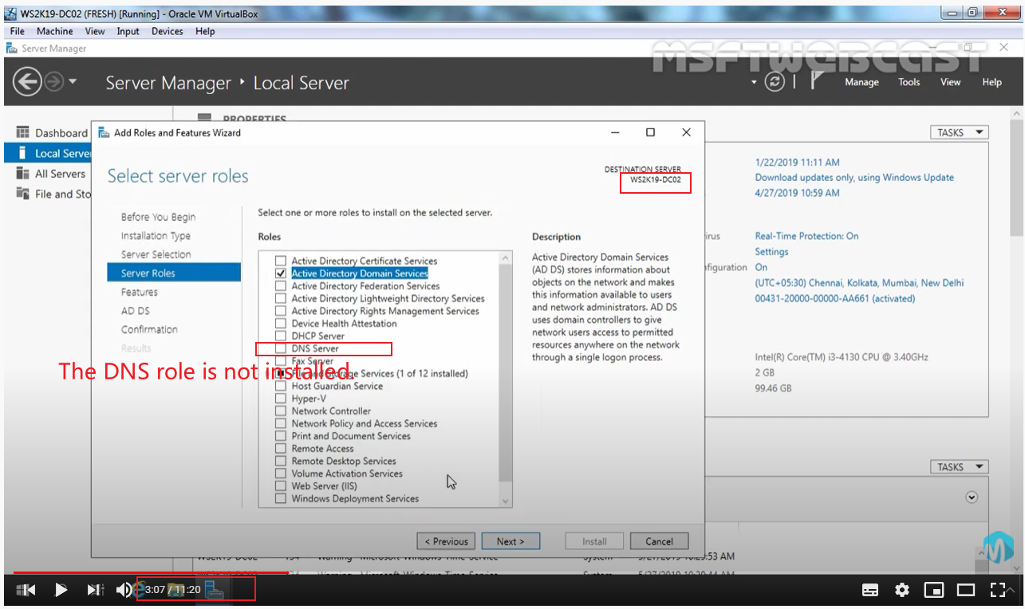Click the VirtualBox title bar icon
1025x609 pixels.
10,14
